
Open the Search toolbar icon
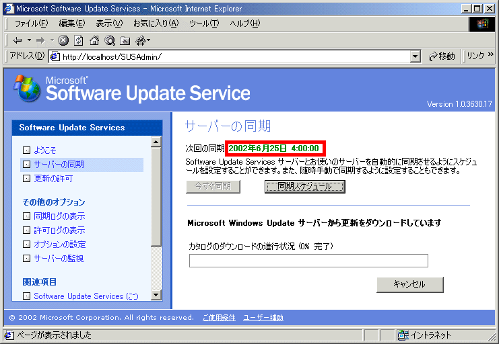tap(110, 40)
